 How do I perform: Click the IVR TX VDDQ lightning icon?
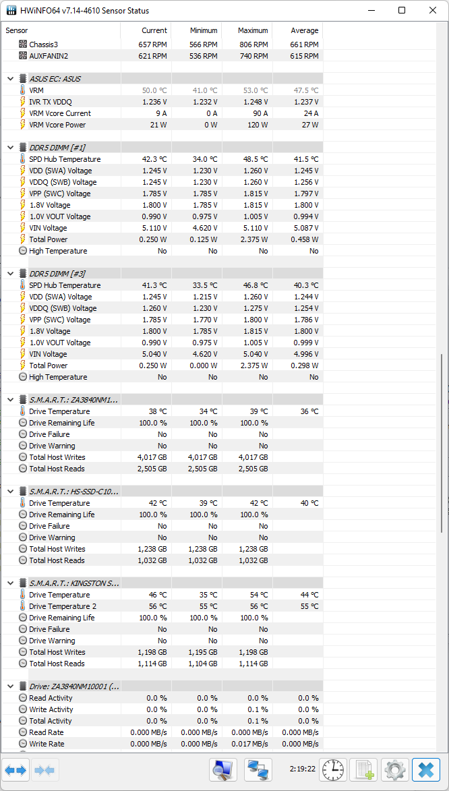[x=23, y=102]
